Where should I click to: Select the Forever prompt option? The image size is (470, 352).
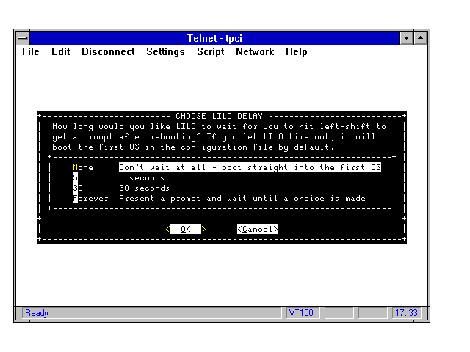(90, 198)
